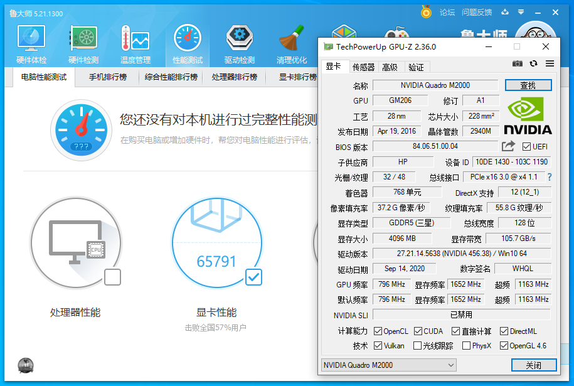
Task: Click the gold medal icon in title bar
Action: coord(426,12)
